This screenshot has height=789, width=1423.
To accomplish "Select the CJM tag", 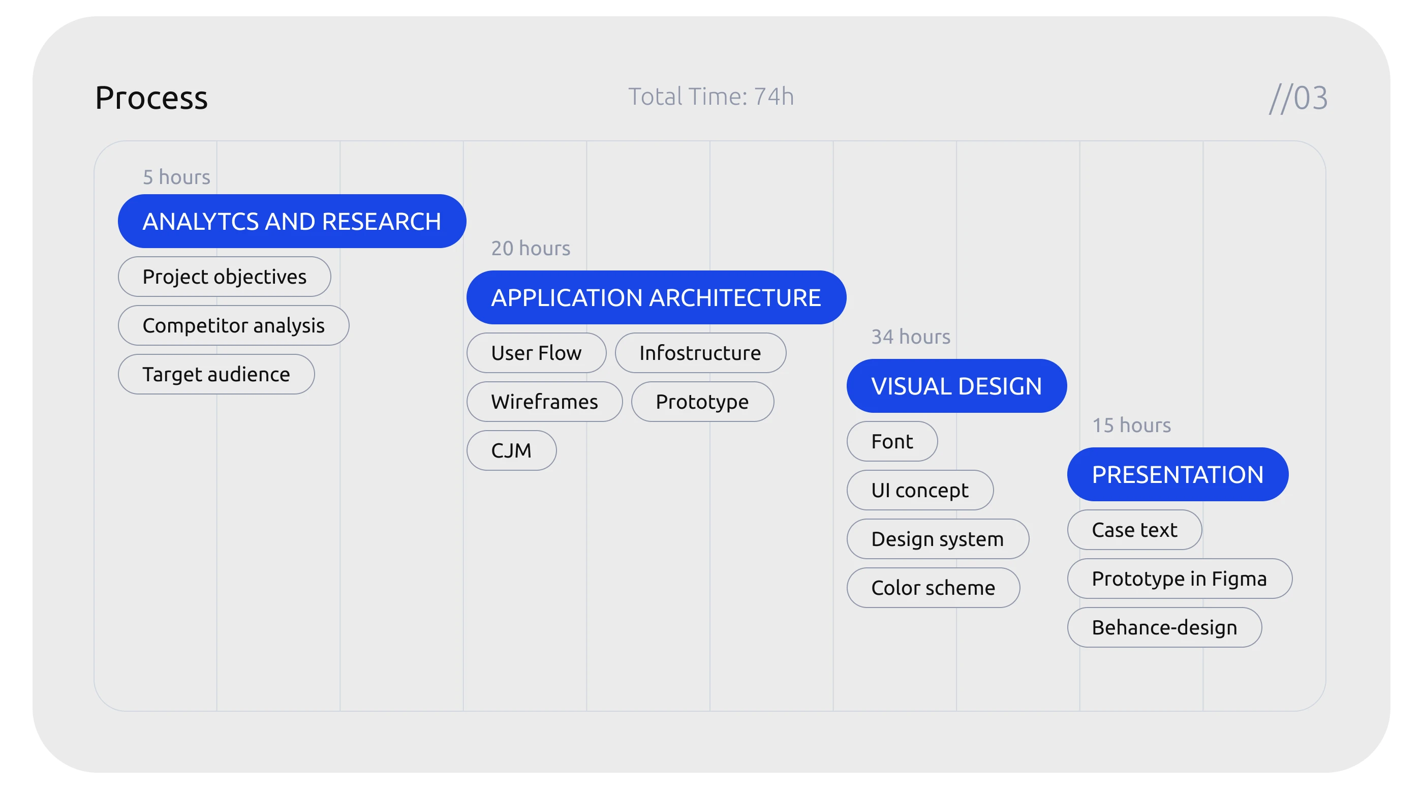I will [x=511, y=450].
